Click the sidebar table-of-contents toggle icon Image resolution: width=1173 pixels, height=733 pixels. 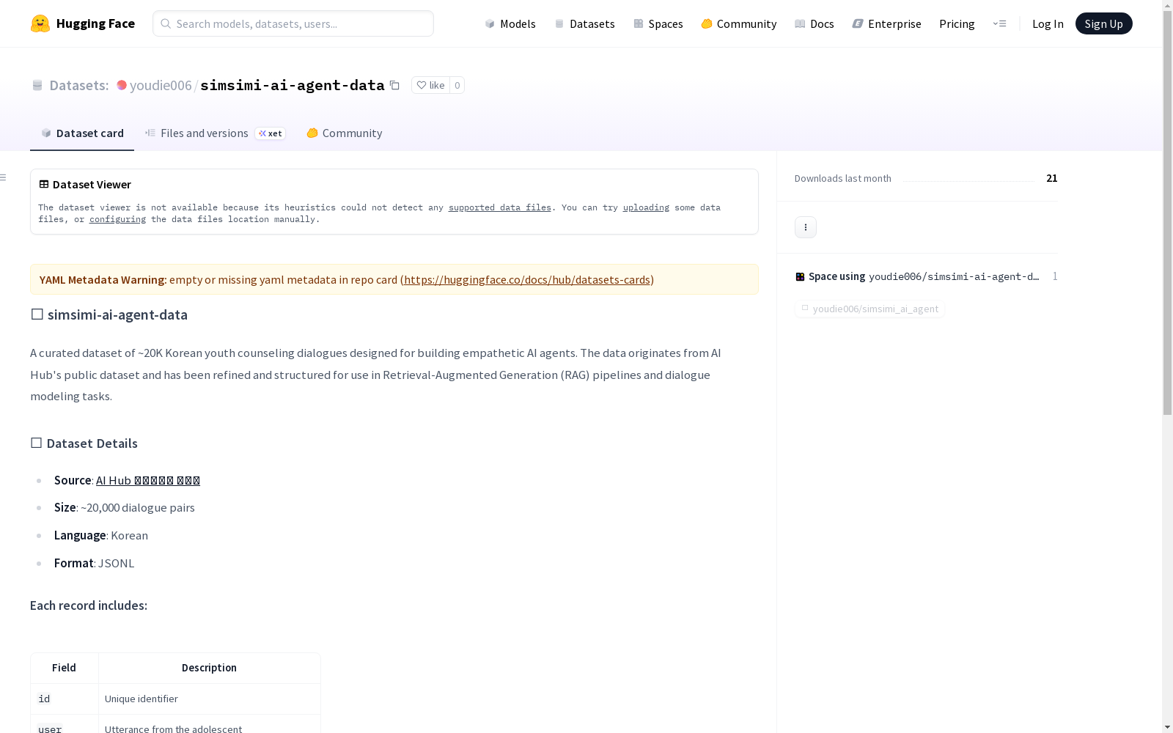coord(3,177)
